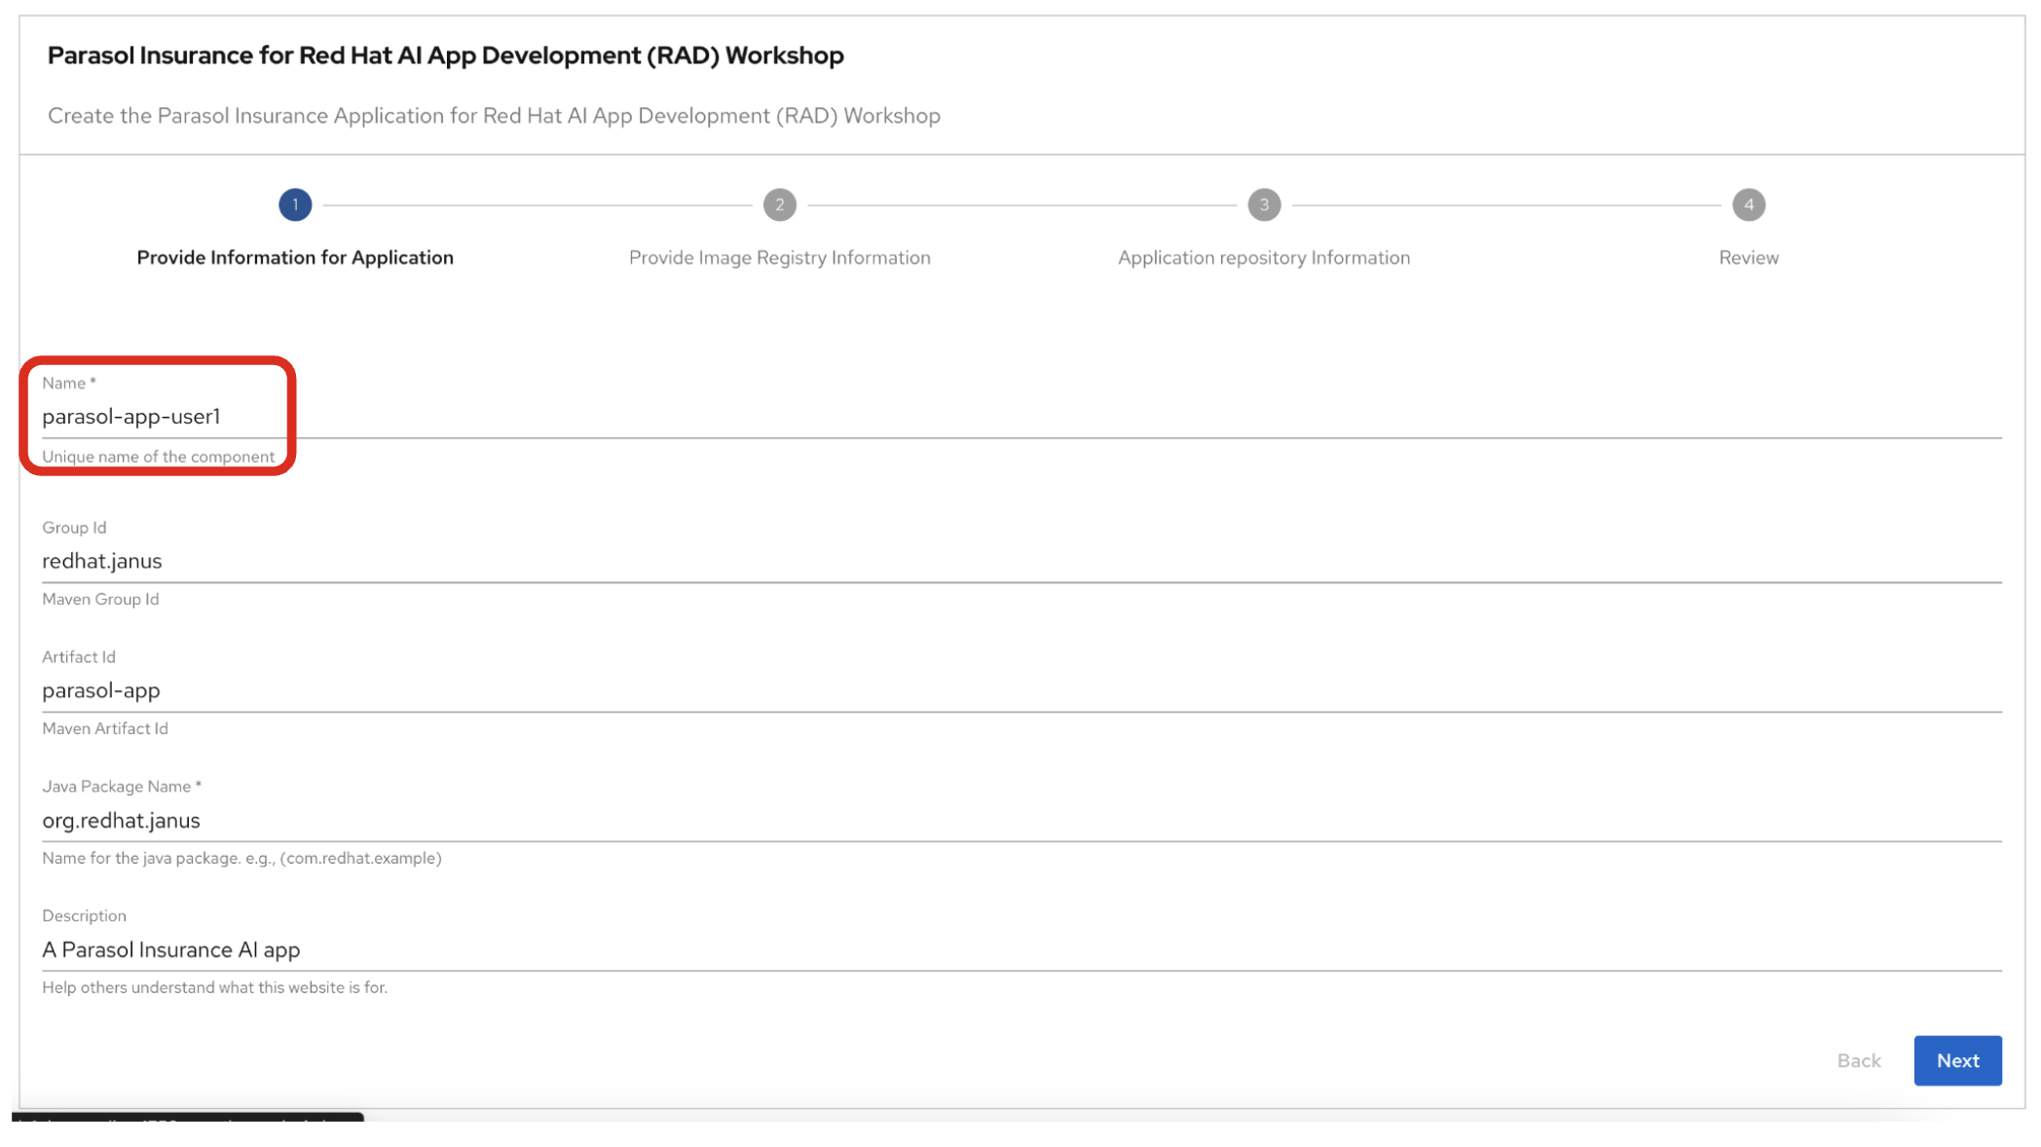Image resolution: width=2041 pixels, height=1147 pixels.
Task: Open Provide Image Registry Information step
Action: point(779,258)
